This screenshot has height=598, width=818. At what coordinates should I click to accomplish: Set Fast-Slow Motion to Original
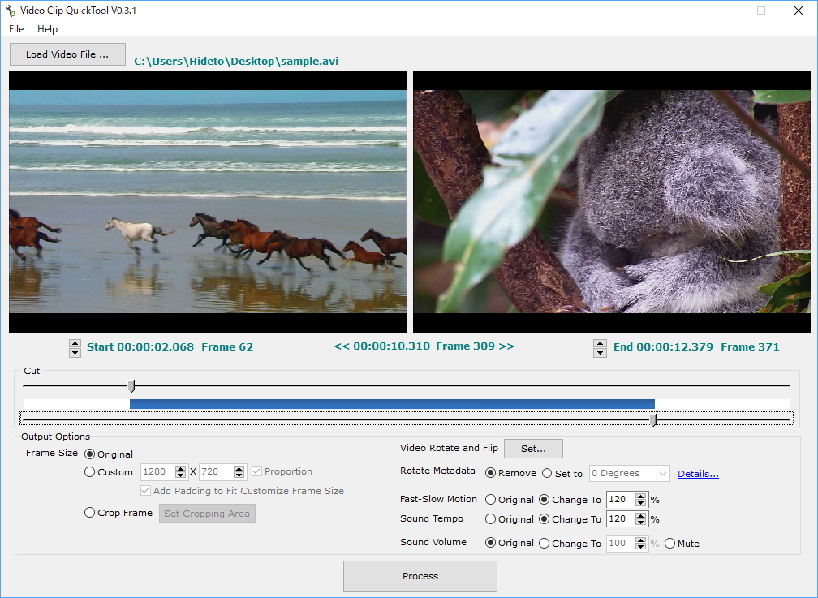(x=490, y=500)
